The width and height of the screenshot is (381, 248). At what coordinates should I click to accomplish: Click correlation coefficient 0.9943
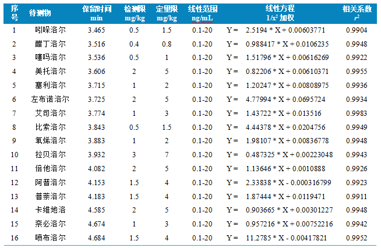coord(357,155)
